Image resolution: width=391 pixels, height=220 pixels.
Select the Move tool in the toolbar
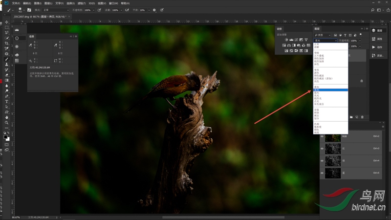(7, 22)
